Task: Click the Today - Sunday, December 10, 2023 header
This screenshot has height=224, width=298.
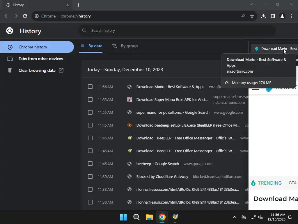Action: 125,69
